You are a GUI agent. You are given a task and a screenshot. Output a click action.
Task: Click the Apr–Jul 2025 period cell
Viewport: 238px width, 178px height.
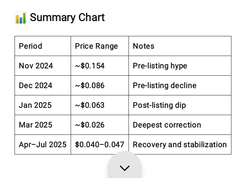(43, 144)
